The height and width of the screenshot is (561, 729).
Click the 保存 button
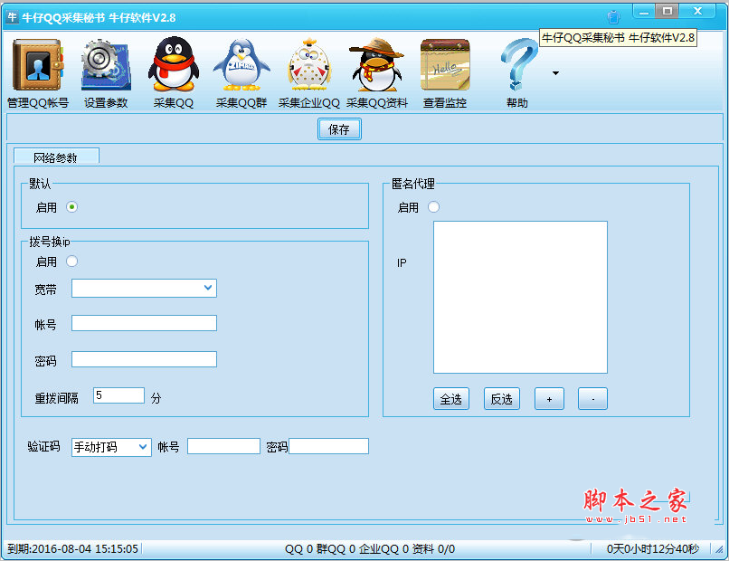339,129
